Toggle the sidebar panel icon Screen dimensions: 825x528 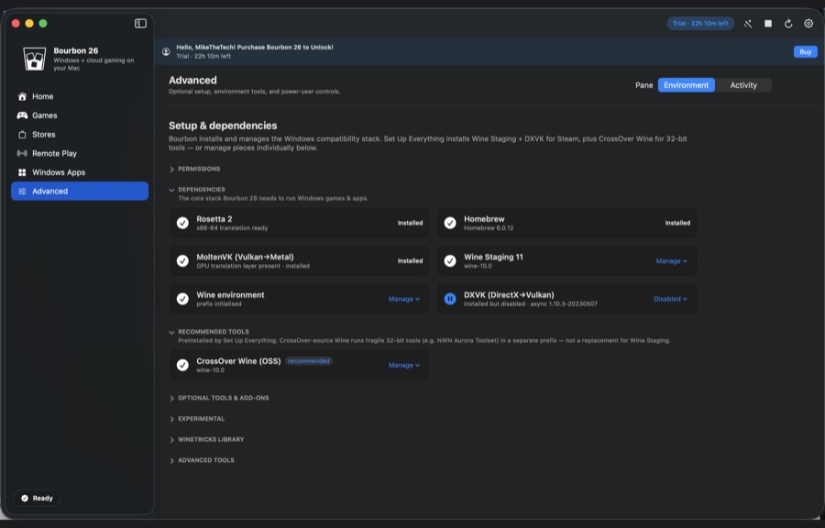pos(140,23)
